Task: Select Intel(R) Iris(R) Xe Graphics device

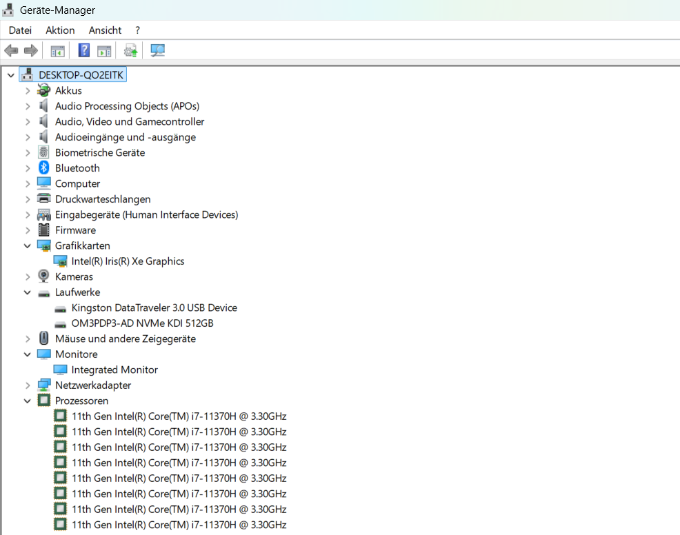Action: click(x=128, y=261)
